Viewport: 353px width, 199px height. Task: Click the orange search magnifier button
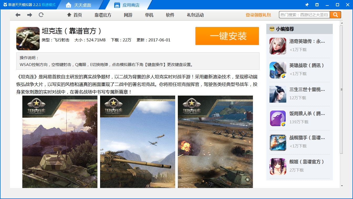click(x=335, y=15)
